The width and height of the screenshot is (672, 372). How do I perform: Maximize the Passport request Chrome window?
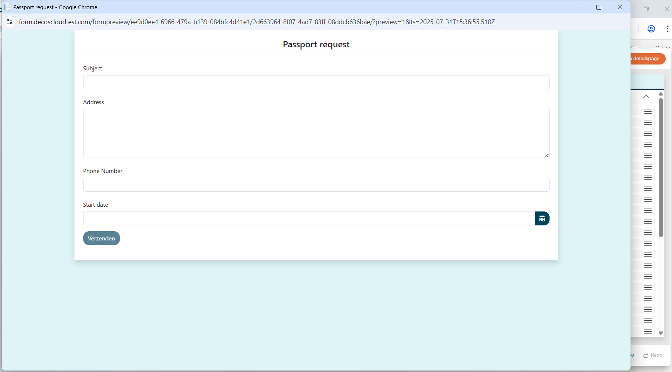coord(599,7)
